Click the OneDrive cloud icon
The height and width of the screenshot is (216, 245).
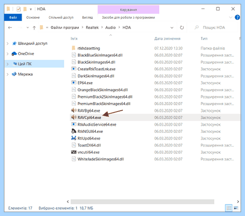[14, 53]
